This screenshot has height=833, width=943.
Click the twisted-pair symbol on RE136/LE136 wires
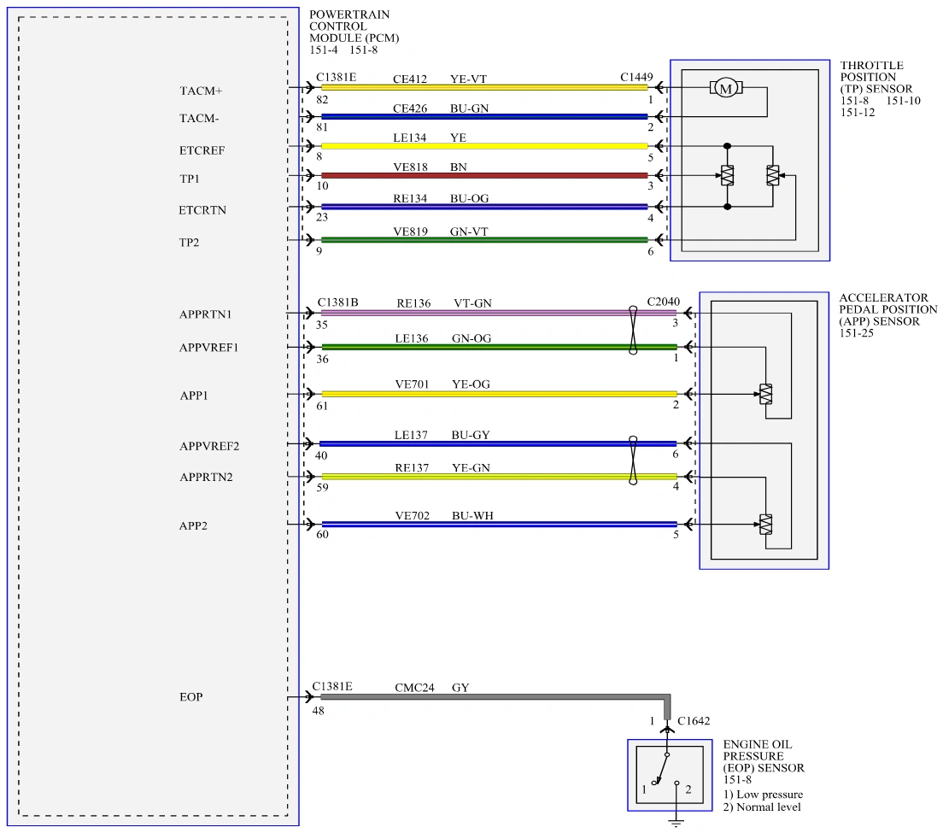coord(633,330)
